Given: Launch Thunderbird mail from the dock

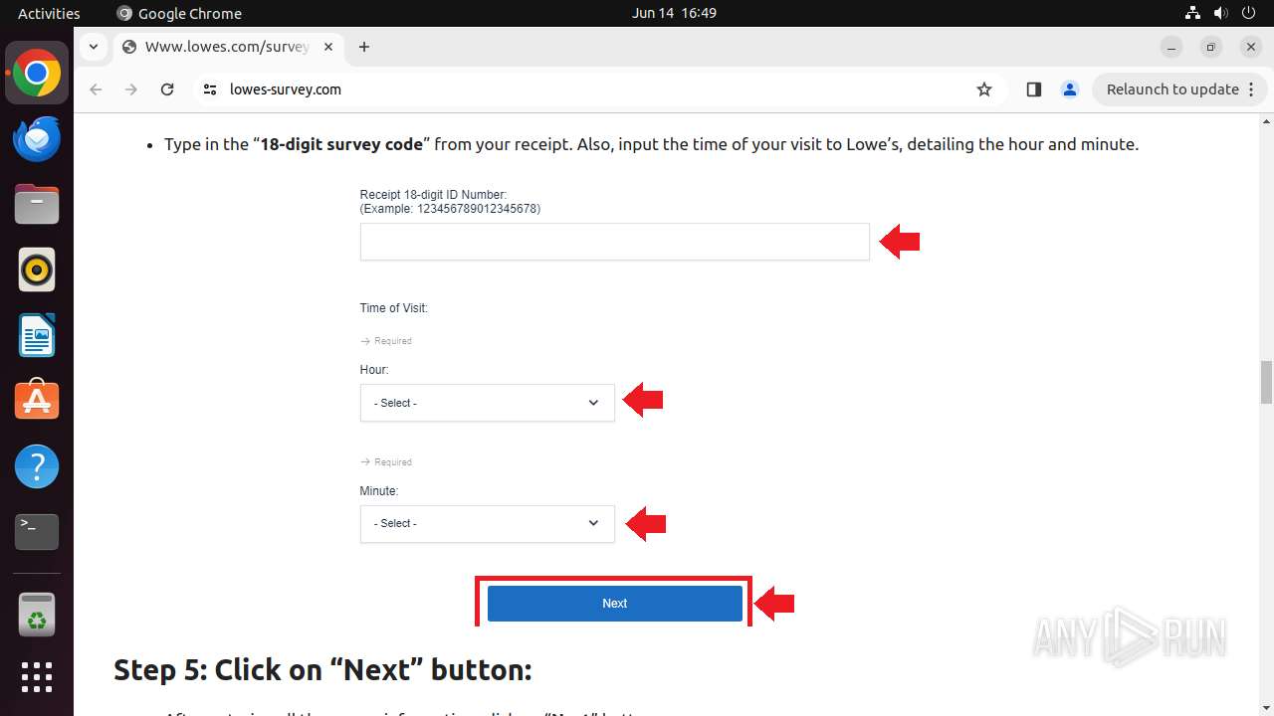Looking at the screenshot, I should 37,139.
